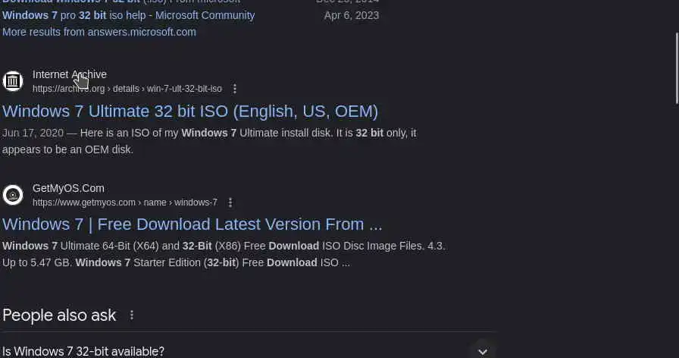Screen dimensions: 679x358
Task: Click the archive.org details URL breadcrumb
Action: point(127,89)
